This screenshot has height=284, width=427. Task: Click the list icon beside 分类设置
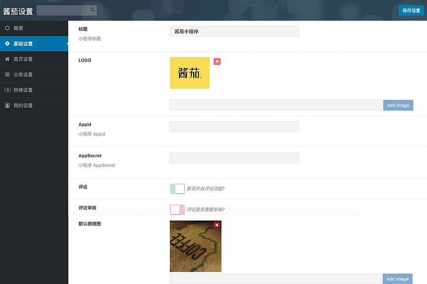(7, 74)
